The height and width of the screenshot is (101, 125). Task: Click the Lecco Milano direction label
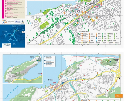(116, 84)
